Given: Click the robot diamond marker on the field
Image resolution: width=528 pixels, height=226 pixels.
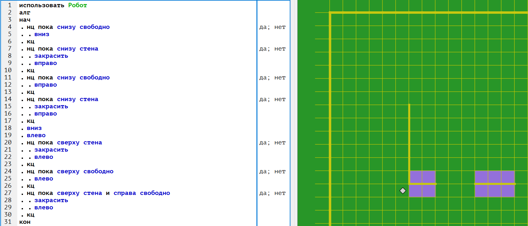Looking at the screenshot, I should tap(403, 191).
